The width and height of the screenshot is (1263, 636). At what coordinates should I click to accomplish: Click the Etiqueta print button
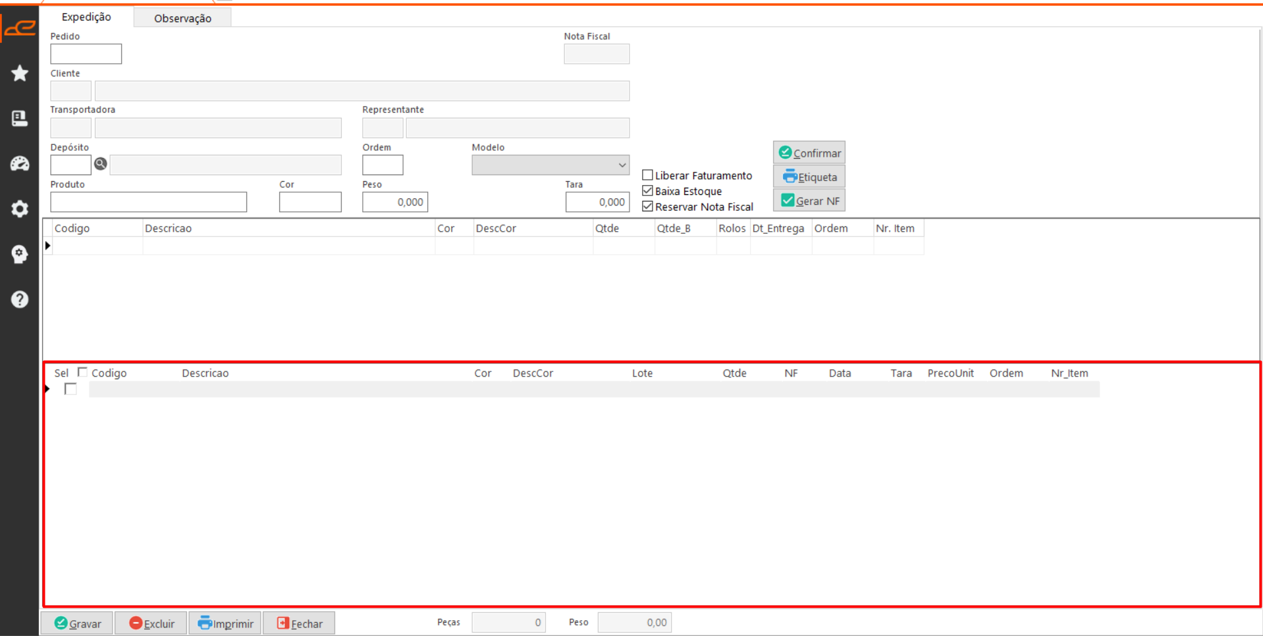click(809, 177)
